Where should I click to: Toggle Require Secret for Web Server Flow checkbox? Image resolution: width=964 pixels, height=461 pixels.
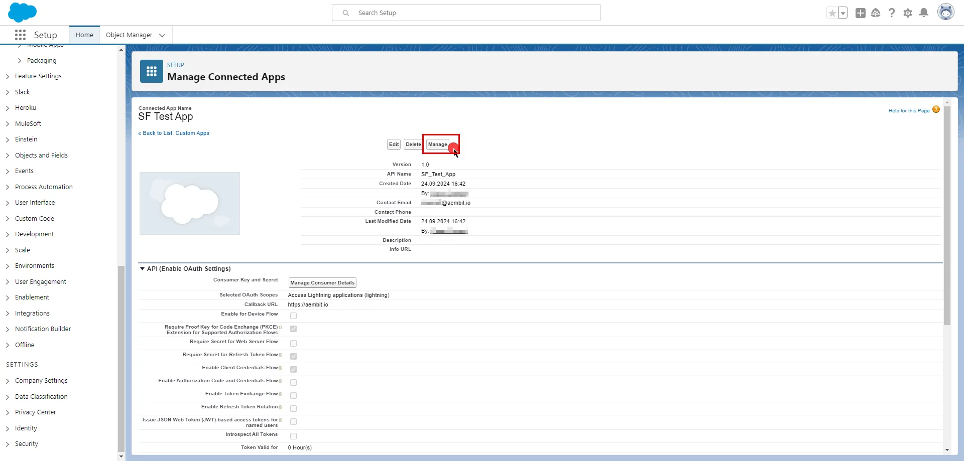pyautogui.click(x=293, y=343)
